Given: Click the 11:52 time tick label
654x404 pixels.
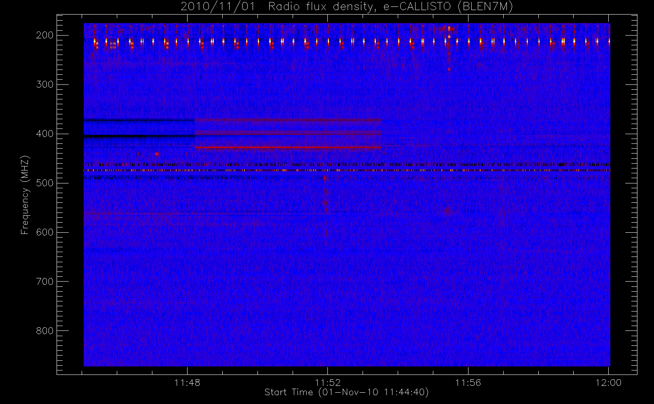Looking at the screenshot, I should tap(328, 383).
